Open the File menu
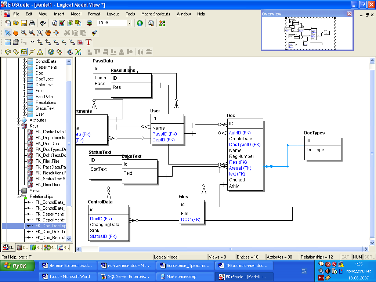This screenshot has width=376, height=282. [16, 14]
